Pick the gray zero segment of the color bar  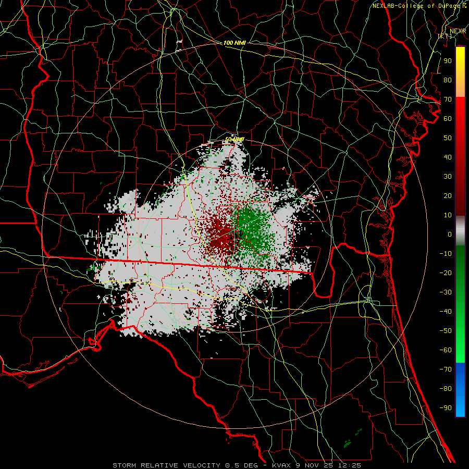pyautogui.click(x=460, y=231)
